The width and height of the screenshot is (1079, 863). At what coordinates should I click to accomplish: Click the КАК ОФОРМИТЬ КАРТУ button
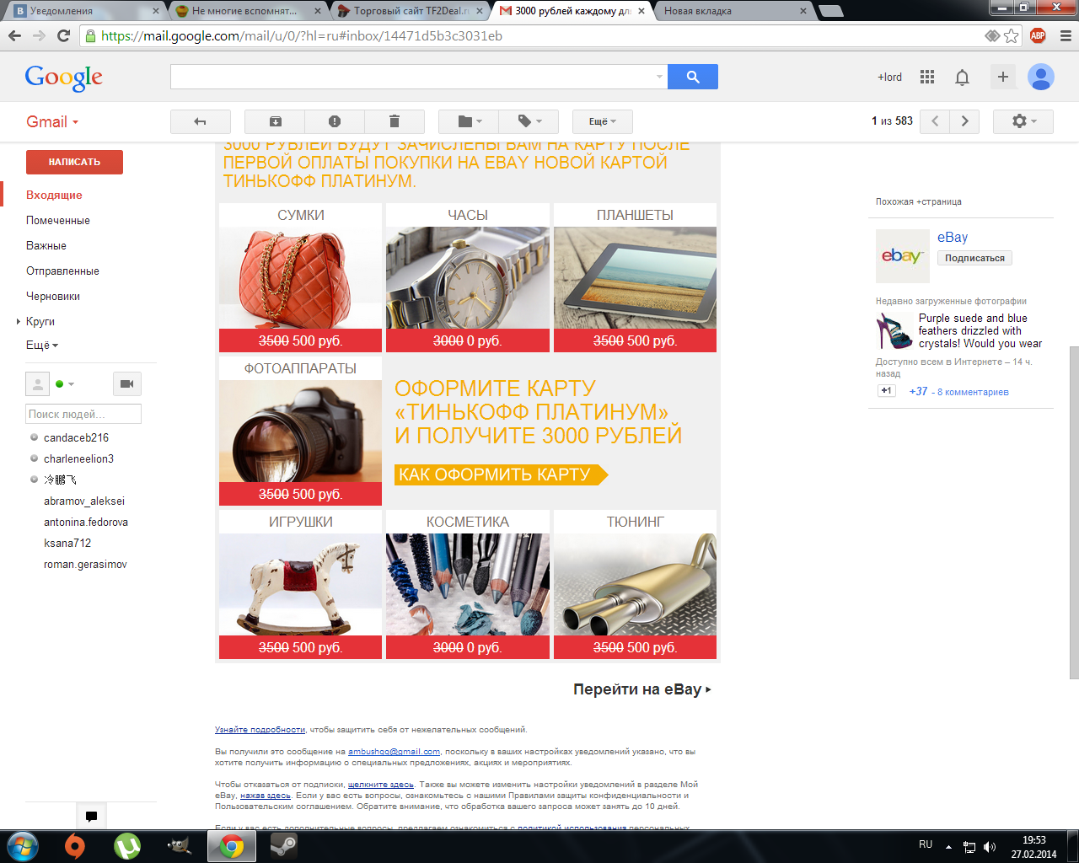coord(501,474)
